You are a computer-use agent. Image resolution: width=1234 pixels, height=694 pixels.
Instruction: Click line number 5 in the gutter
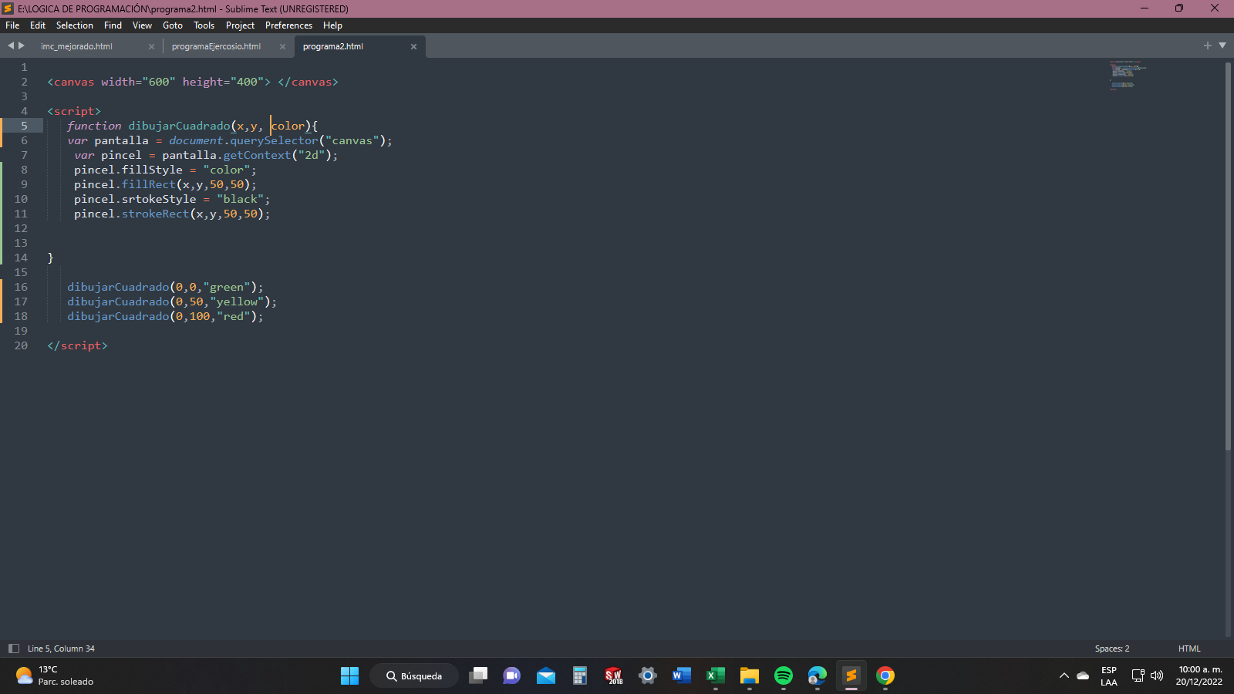(25, 126)
